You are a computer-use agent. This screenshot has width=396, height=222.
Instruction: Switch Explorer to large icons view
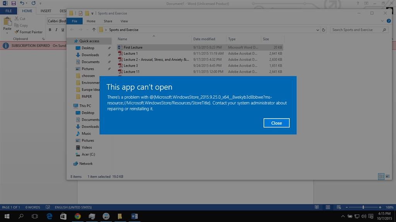tap(387, 176)
